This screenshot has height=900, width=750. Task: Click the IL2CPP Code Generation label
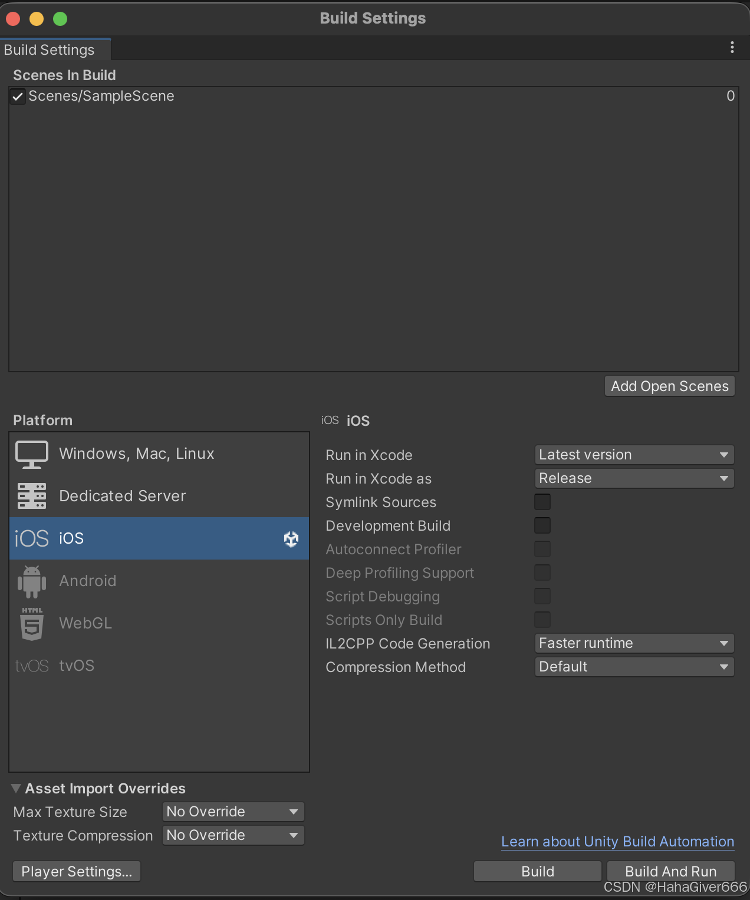(408, 644)
